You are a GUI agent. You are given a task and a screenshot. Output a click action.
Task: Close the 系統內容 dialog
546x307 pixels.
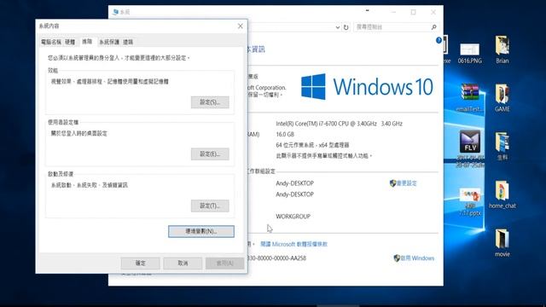pos(241,26)
